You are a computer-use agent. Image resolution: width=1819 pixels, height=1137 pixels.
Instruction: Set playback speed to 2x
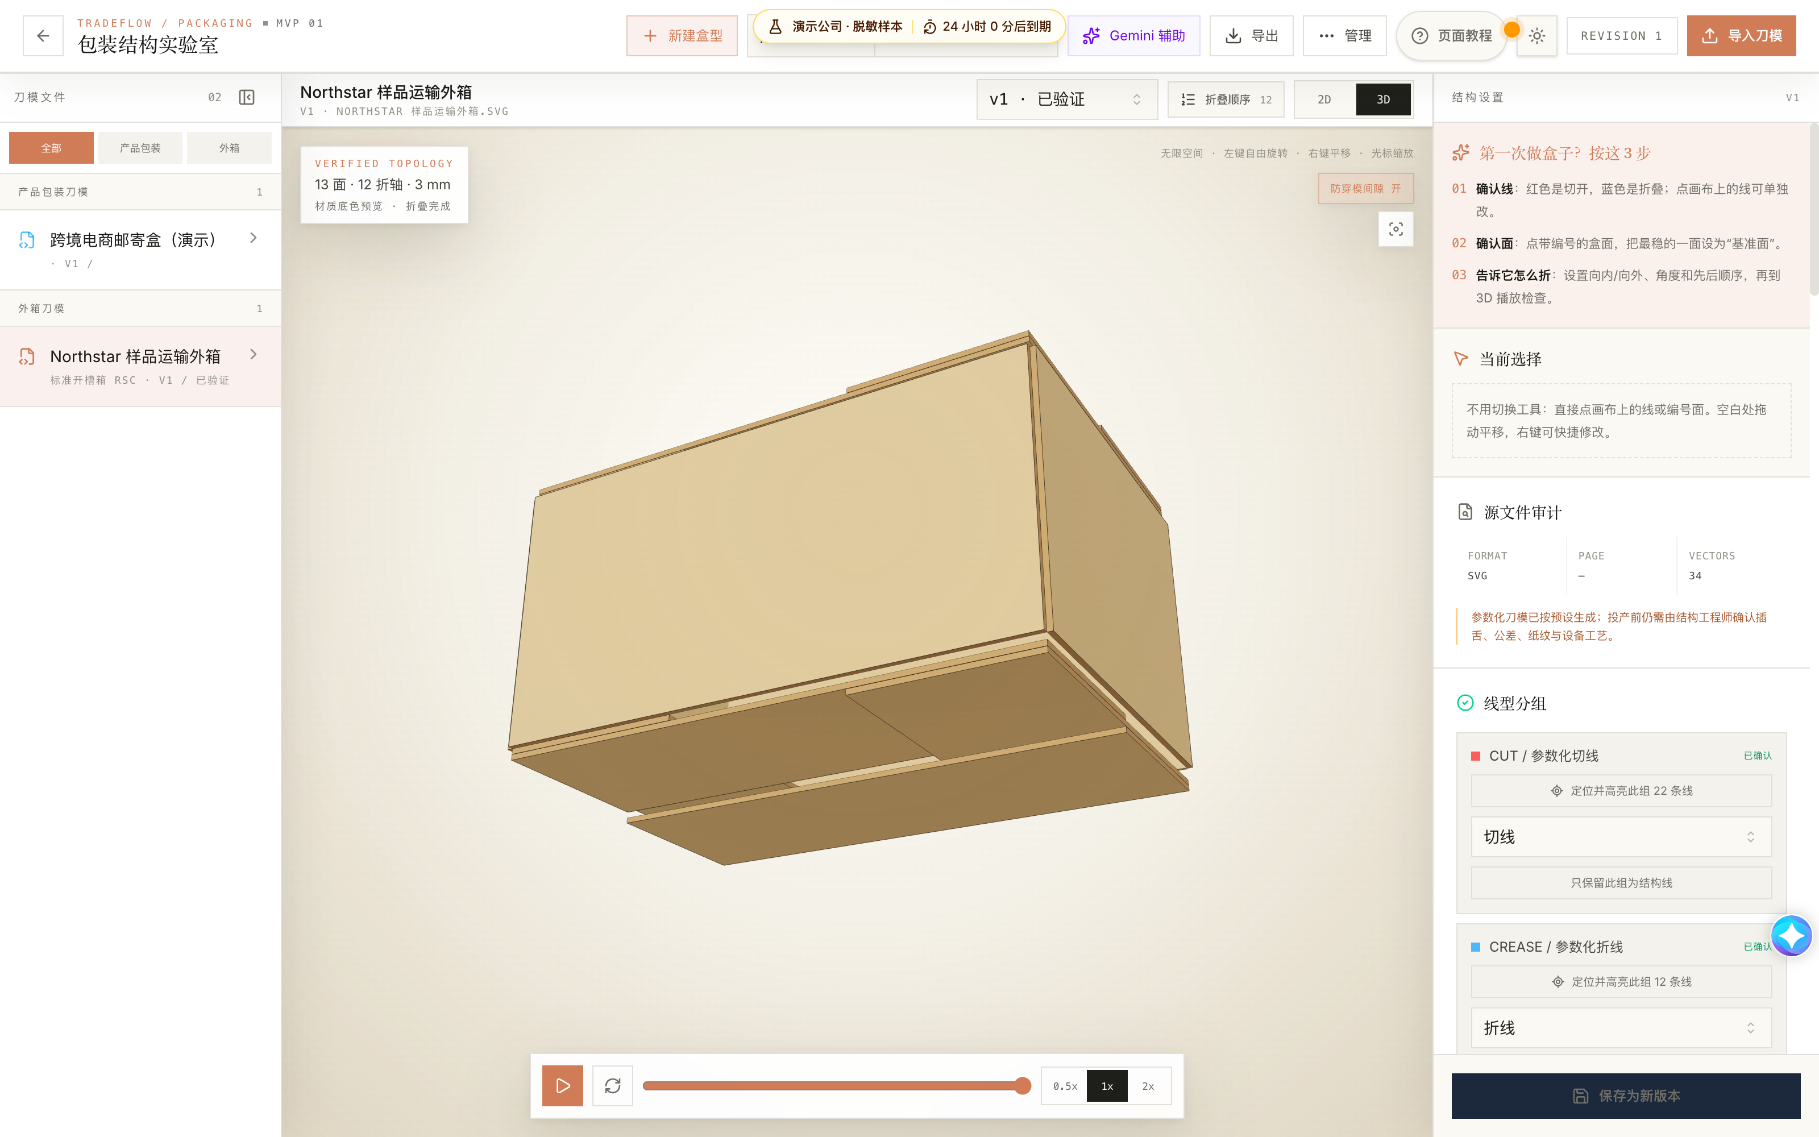1148,1086
